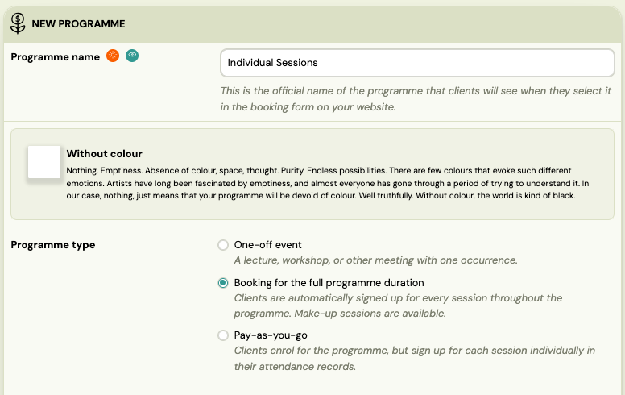Click the "Booking for the full programme duration" label
The width and height of the screenshot is (625, 395).
coord(329,283)
